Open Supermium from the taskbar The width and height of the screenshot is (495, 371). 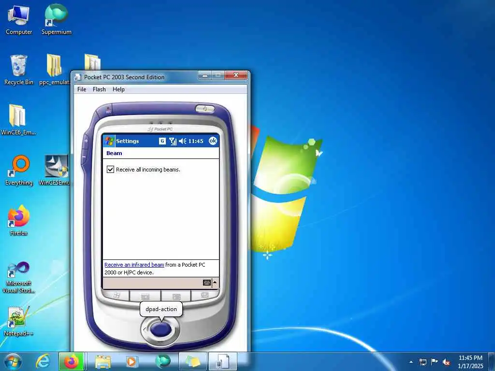coord(162,361)
